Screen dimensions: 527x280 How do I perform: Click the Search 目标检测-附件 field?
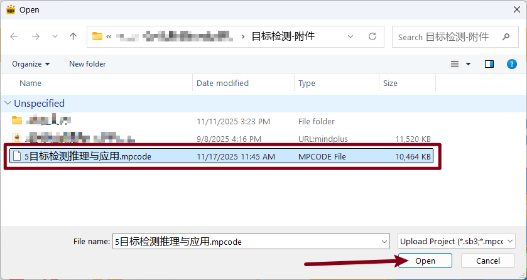pyautogui.click(x=451, y=37)
